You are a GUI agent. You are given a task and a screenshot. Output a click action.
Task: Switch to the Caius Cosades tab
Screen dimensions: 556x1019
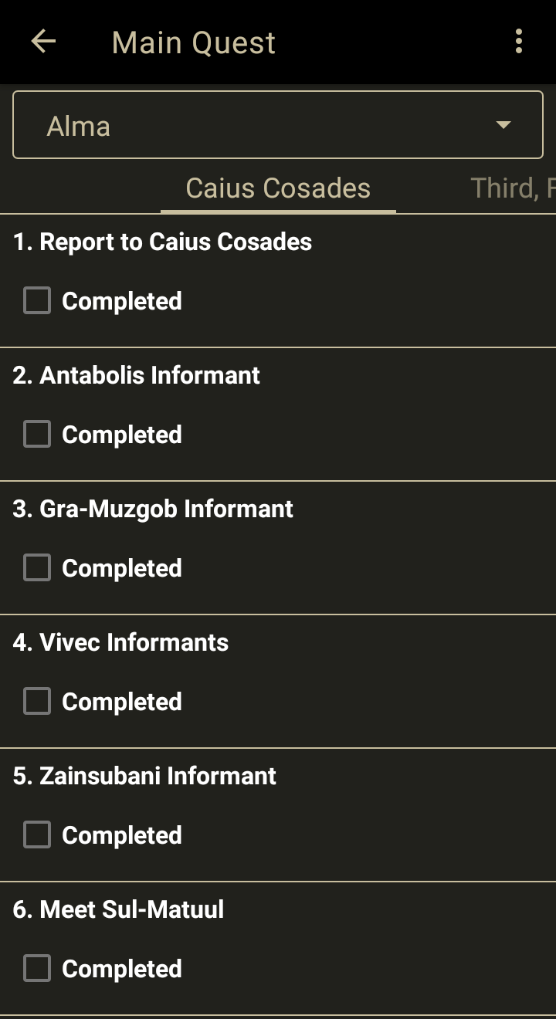(278, 188)
